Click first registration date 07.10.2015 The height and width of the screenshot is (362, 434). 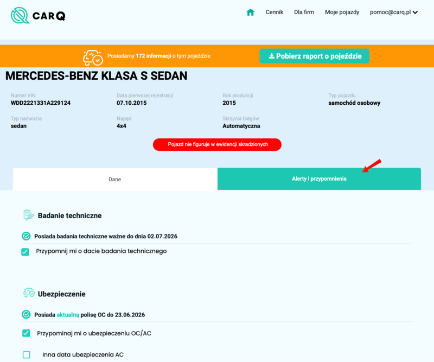131,103
